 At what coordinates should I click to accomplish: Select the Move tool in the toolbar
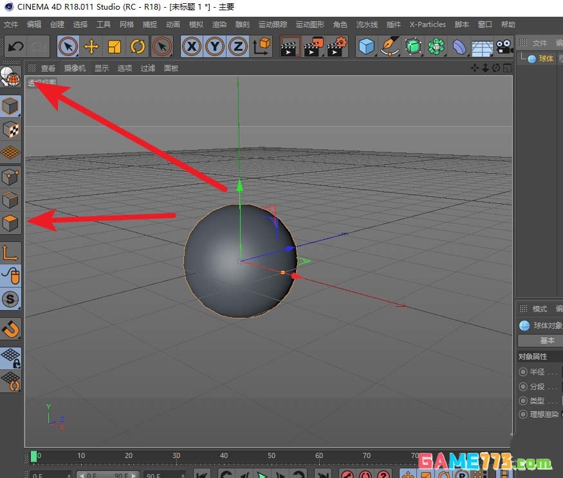91,46
